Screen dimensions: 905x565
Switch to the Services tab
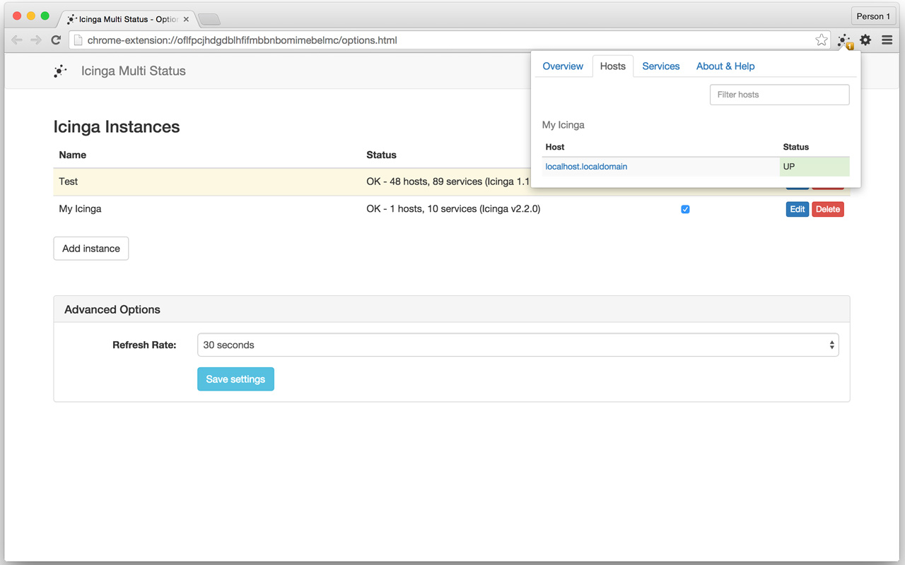click(660, 66)
